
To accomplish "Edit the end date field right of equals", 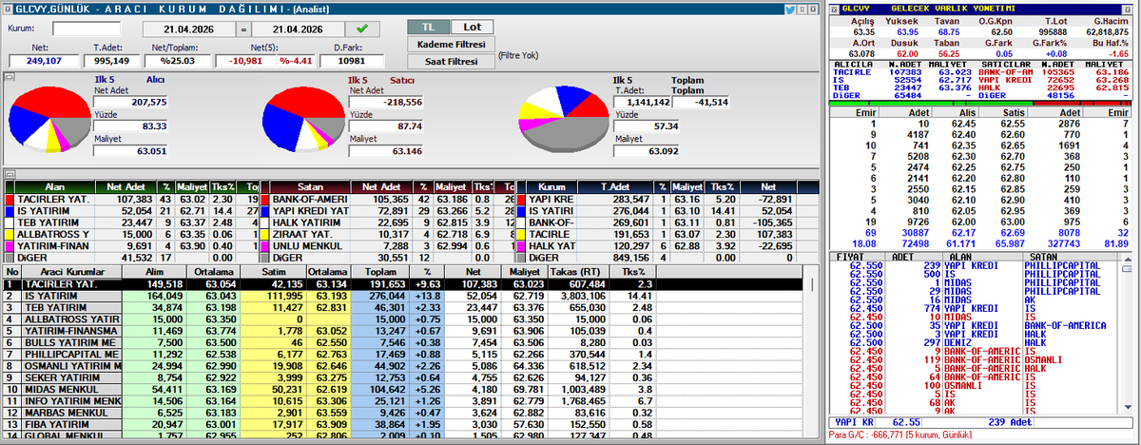I will click(297, 29).
